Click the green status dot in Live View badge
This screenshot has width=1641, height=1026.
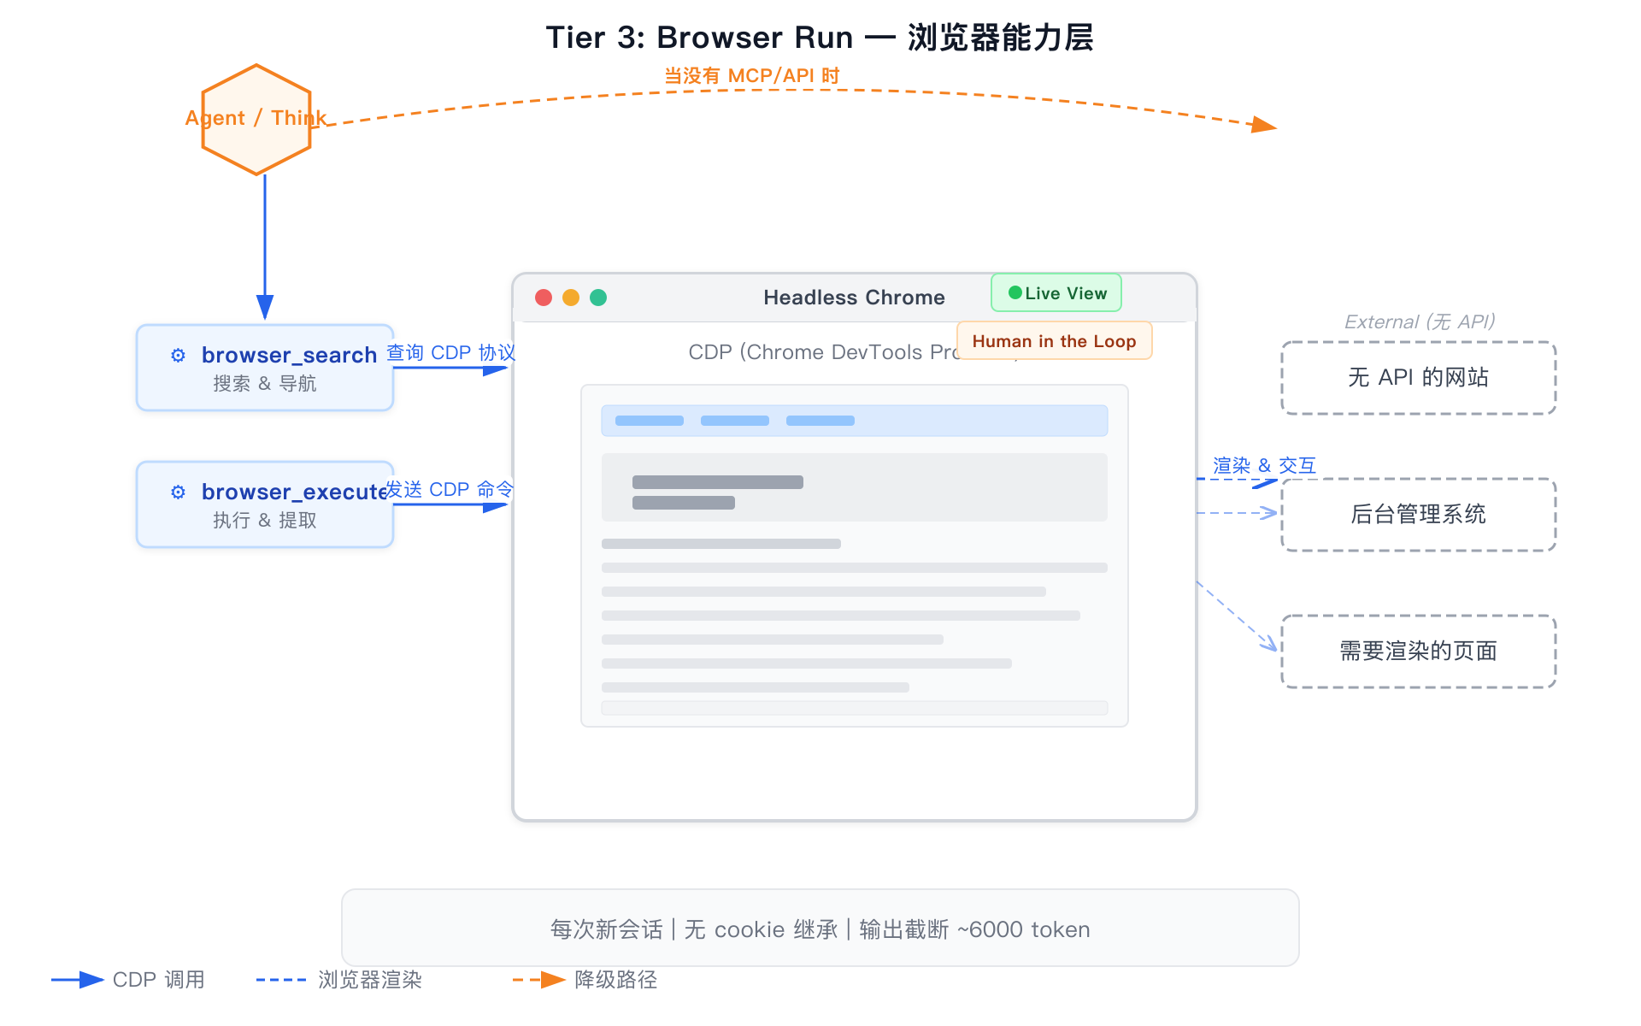(1015, 292)
